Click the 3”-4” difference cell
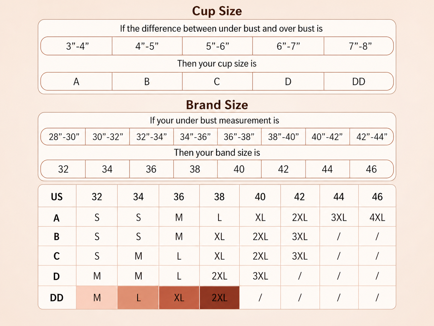Screen dimensions: 434x326 coord(77,46)
